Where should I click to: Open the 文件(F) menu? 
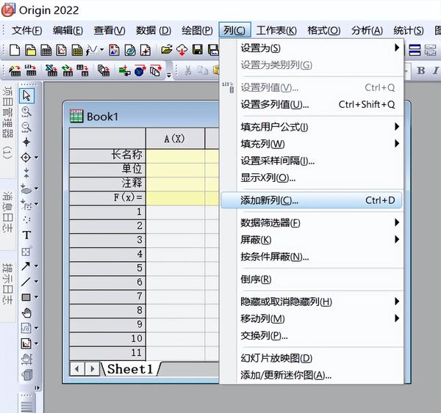26,30
